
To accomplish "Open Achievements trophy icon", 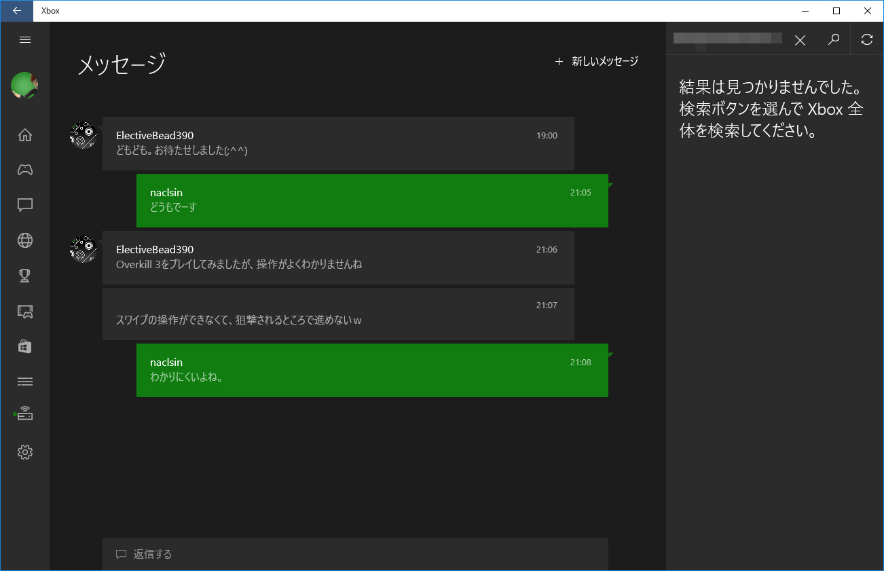I will [25, 276].
